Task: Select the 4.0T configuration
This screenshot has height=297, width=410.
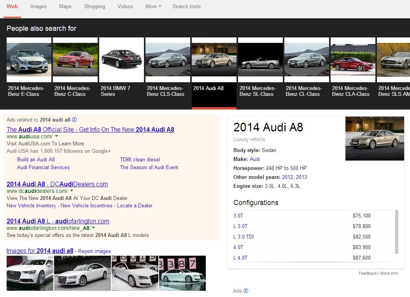Action: point(238,247)
